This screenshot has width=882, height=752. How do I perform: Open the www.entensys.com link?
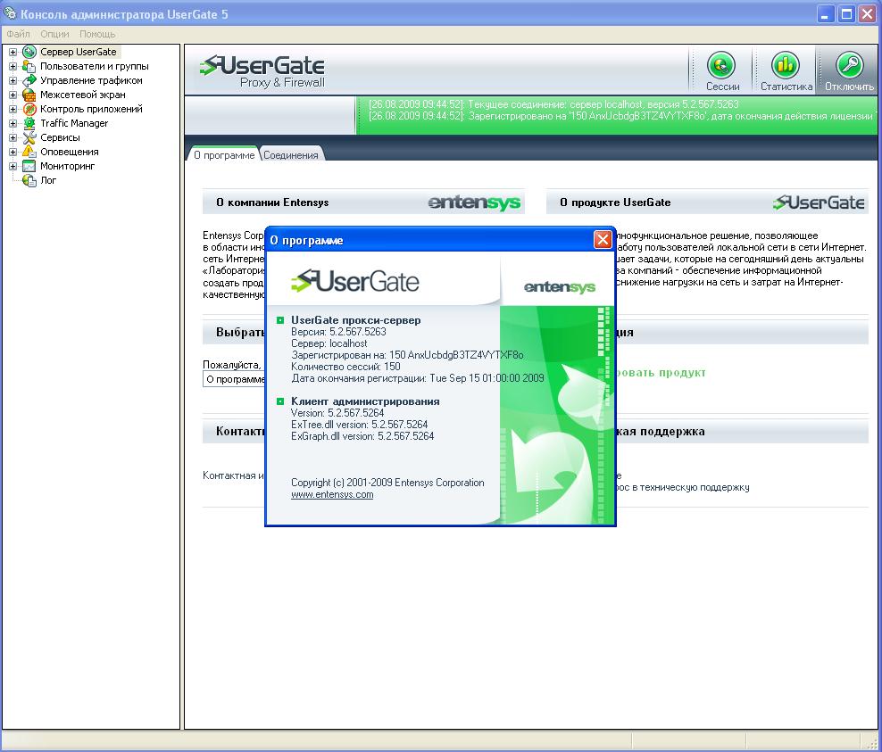coord(332,494)
